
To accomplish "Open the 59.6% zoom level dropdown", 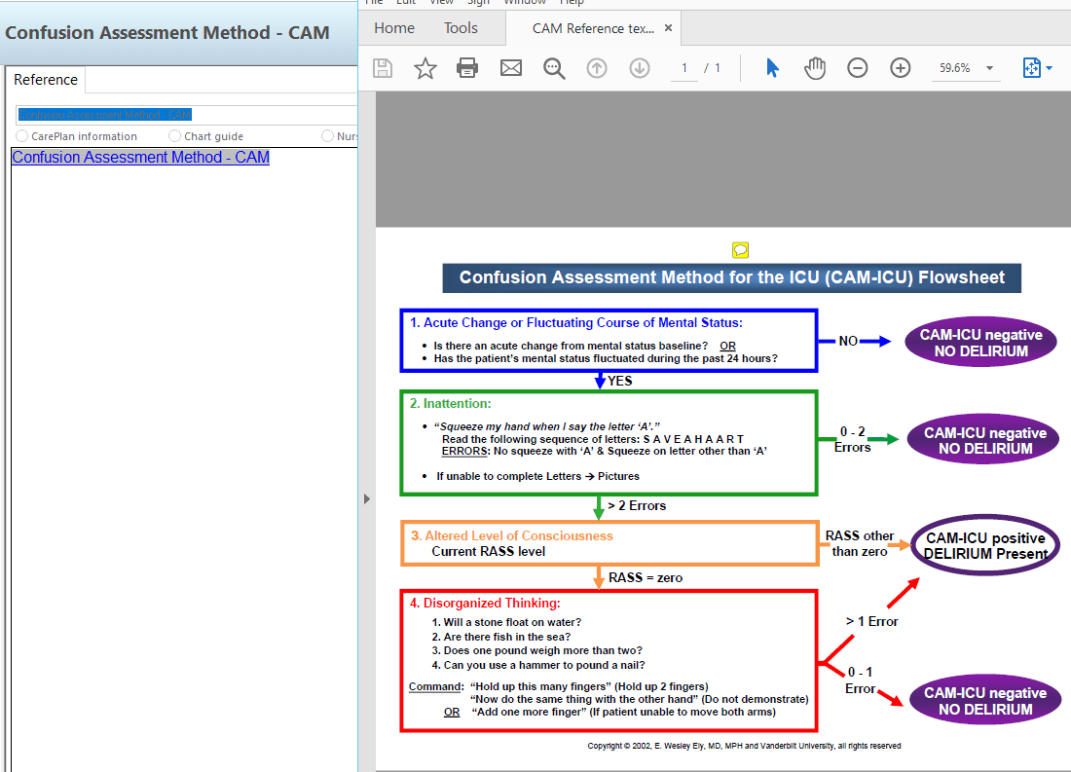I will tap(990, 68).
